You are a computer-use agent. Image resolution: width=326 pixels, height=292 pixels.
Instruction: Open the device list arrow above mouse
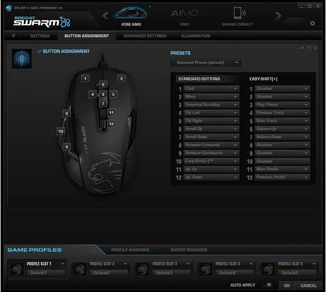tap(149, 7)
